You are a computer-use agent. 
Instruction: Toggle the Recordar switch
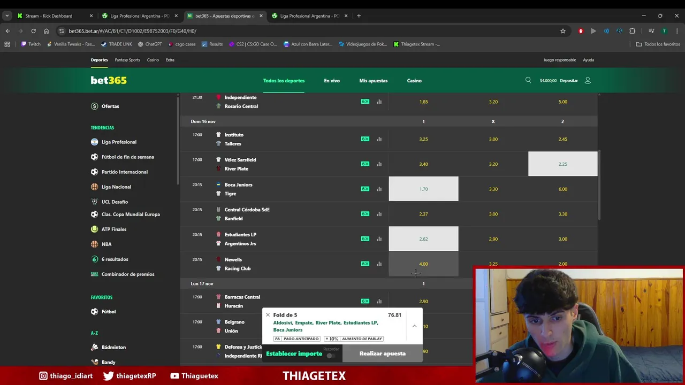331,356
